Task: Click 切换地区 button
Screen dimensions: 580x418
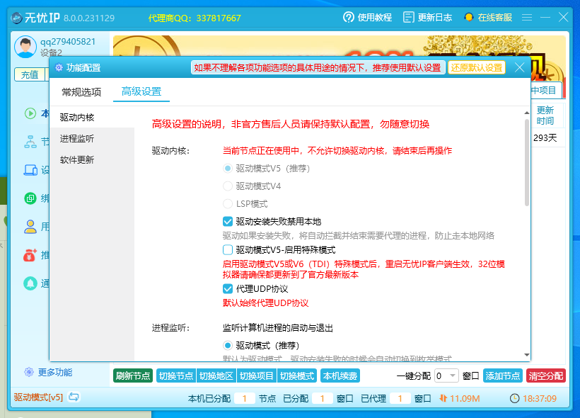Action: [x=216, y=375]
